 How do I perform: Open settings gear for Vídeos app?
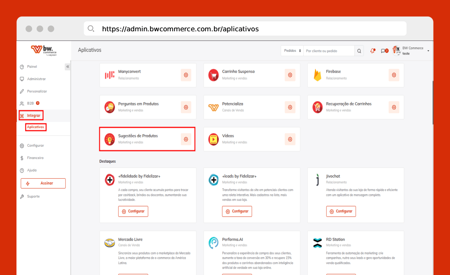coord(290,139)
